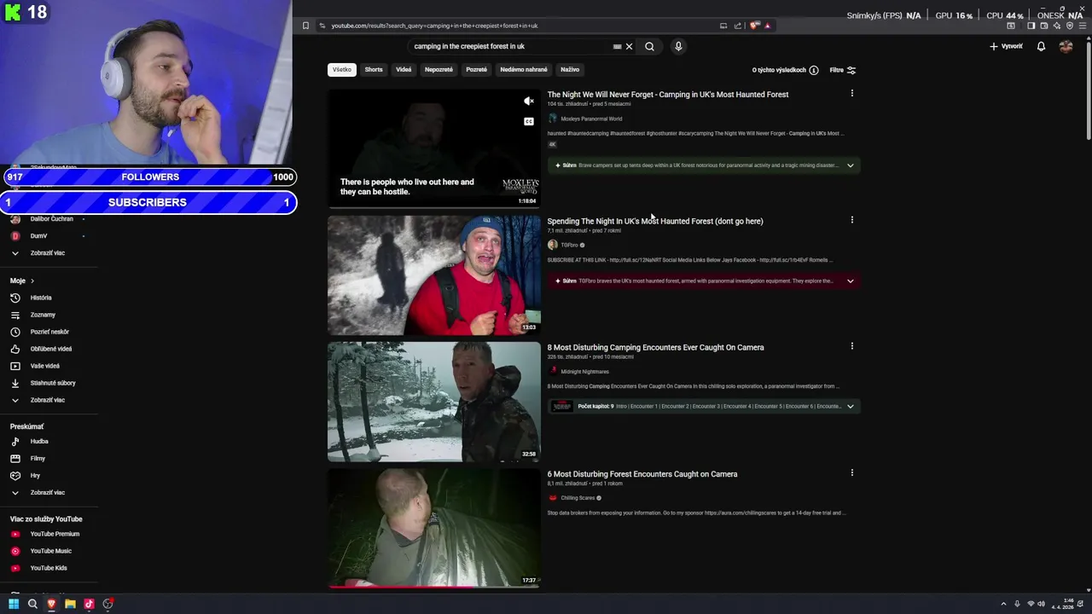Open the volume icon in the system tray
Screen dimensions: 1092x614
(x=1043, y=604)
